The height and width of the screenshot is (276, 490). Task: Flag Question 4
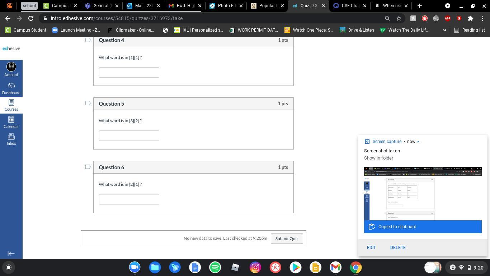coord(88,40)
